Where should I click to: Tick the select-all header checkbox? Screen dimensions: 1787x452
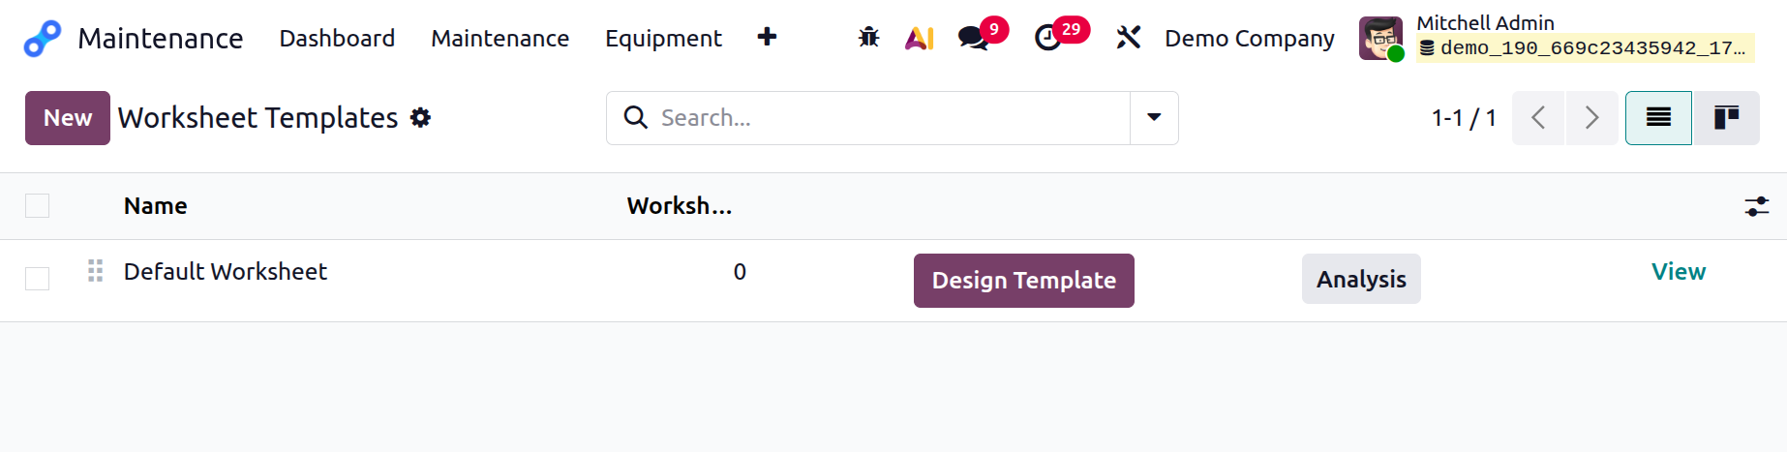pos(37,206)
